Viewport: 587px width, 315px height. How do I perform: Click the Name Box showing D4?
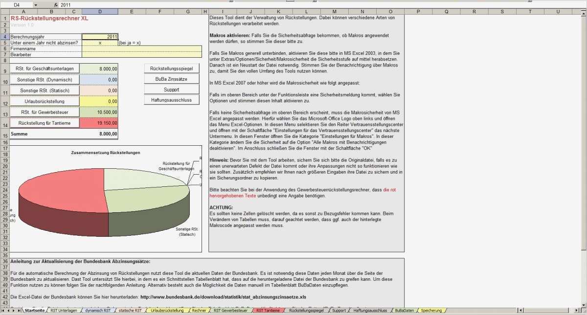pos(17,4)
